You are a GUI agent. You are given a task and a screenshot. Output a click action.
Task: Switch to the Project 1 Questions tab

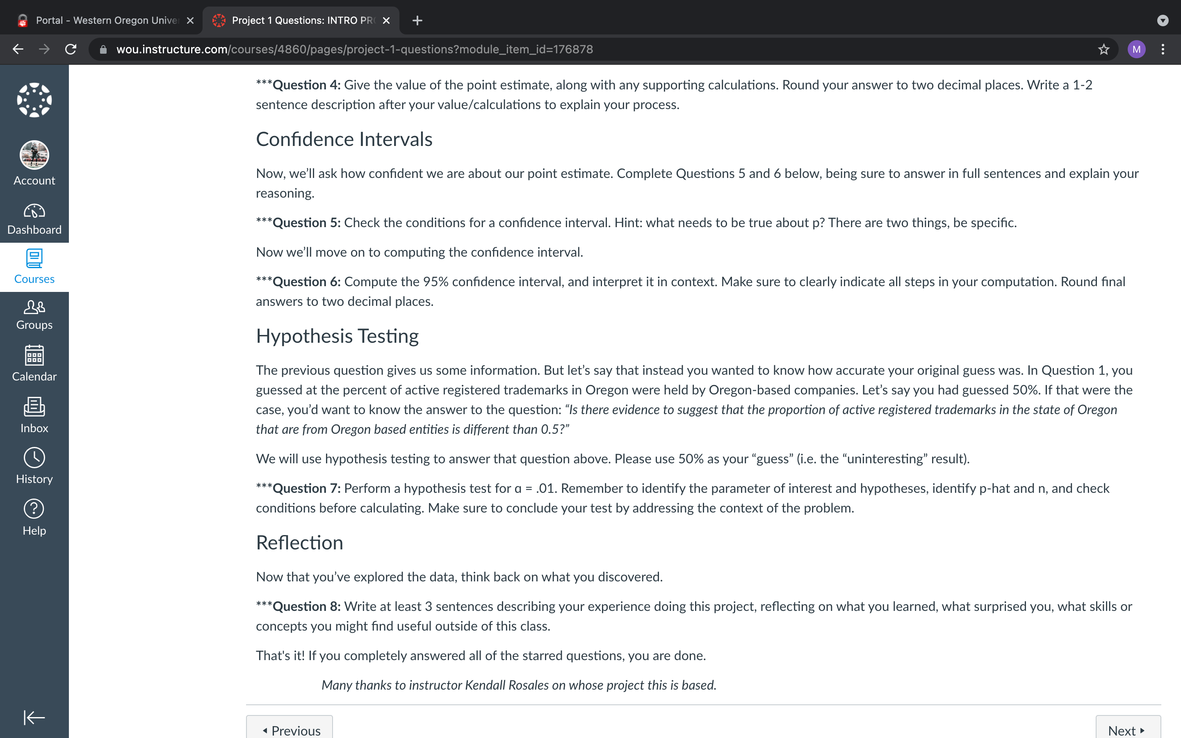pyautogui.click(x=301, y=20)
